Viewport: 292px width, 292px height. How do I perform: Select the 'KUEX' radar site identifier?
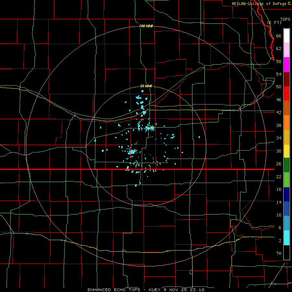click(154, 290)
